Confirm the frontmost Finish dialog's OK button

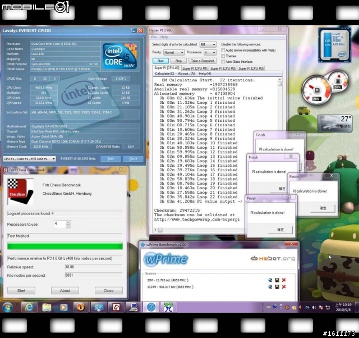pyautogui.click(x=280, y=230)
